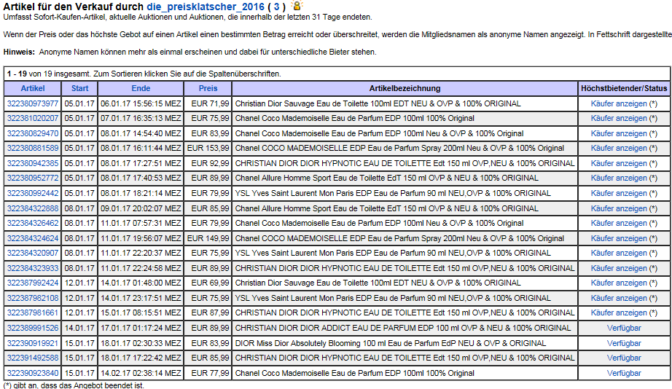
Task: Sort the table by the Artikel column
Action: 33,88
